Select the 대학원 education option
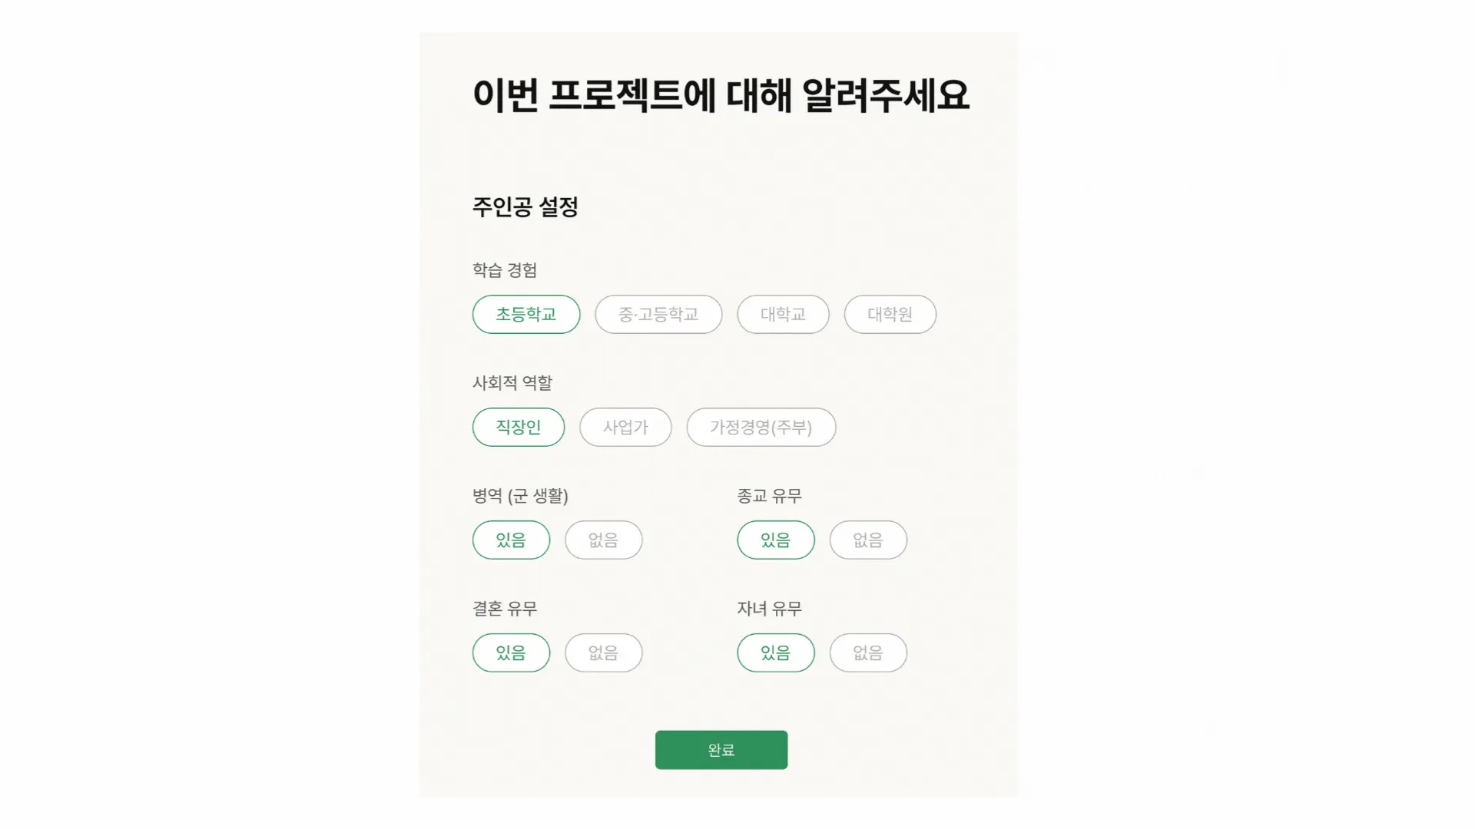 point(890,314)
